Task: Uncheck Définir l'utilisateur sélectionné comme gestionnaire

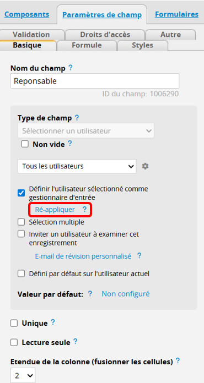Action: click(22, 193)
